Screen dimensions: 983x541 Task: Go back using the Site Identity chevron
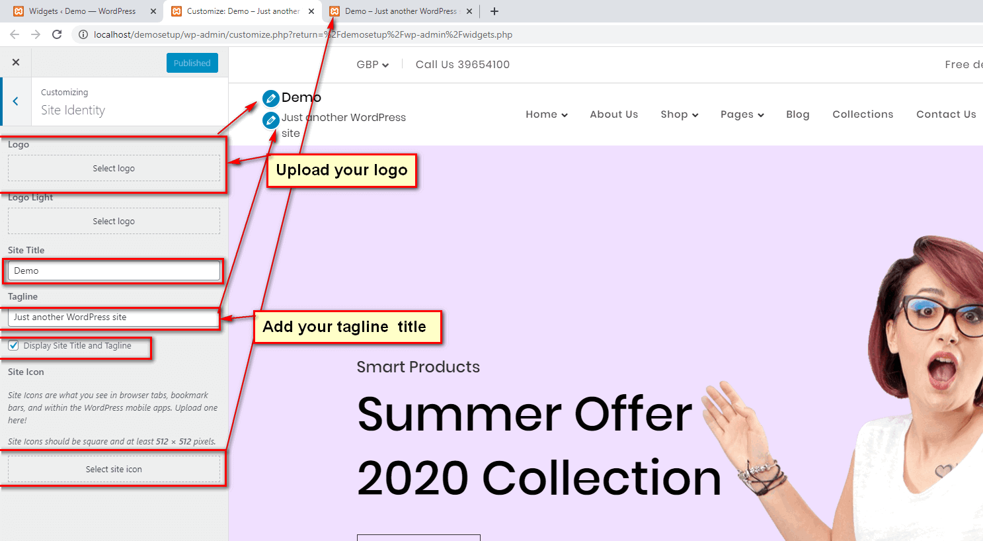tap(16, 101)
